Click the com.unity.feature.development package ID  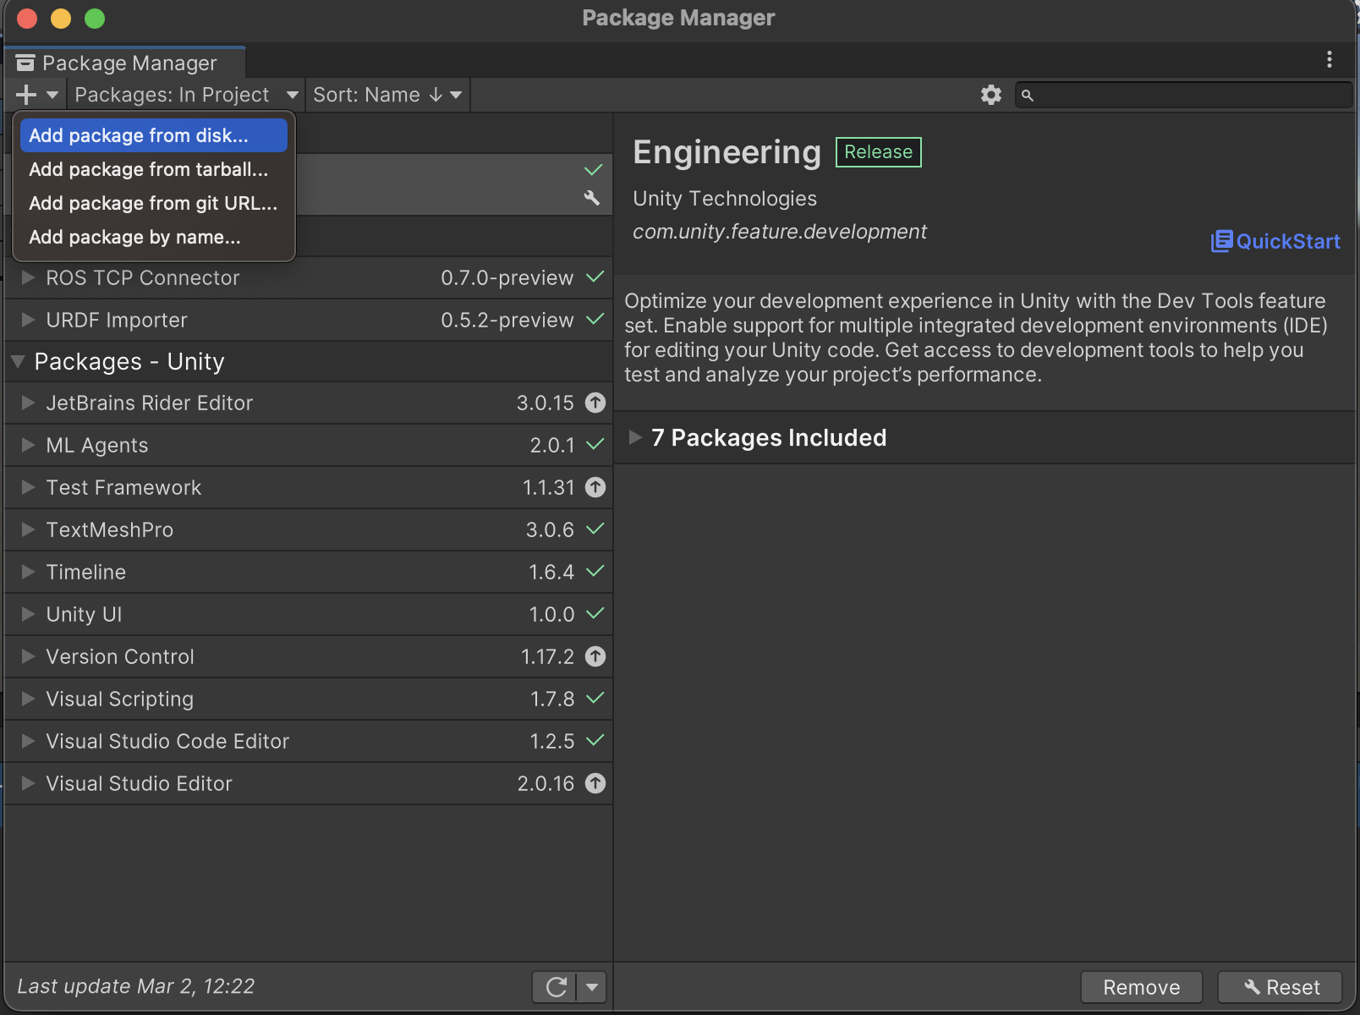tap(780, 232)
